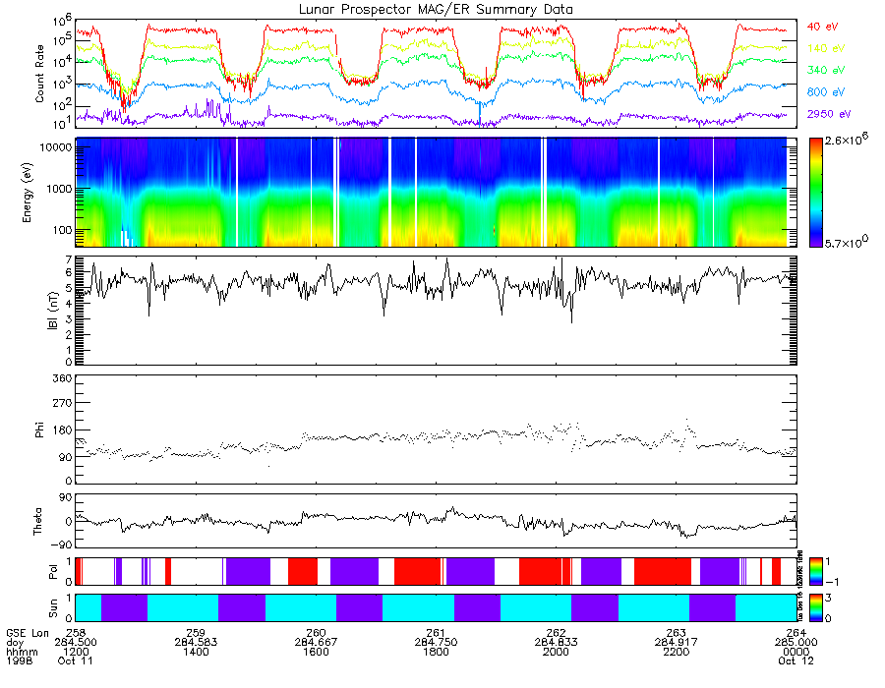
Task: Click the '1000' energy axis tick label
Action: 59,189
